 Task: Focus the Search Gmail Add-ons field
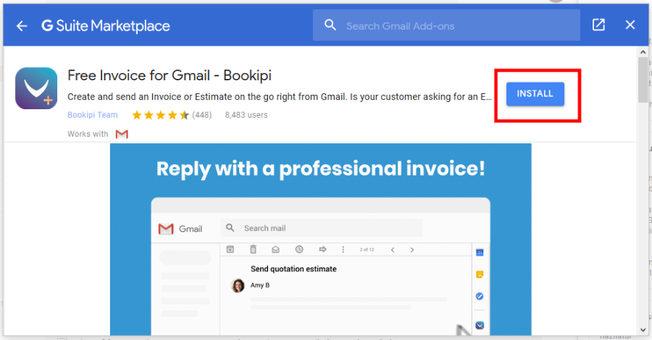pos(446,26)
